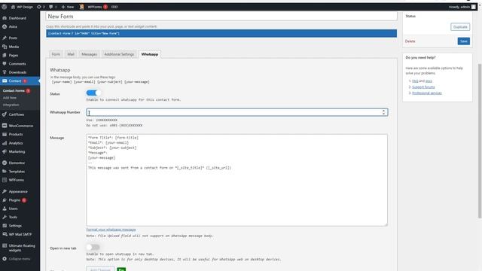Switch to the Additional Settings tab

[x=119, y=54]
